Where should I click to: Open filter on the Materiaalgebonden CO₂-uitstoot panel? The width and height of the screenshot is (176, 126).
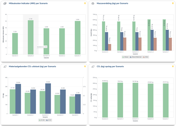[85, 67]
